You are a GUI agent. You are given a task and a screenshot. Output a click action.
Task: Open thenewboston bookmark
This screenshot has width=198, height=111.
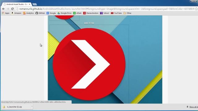click(91, 13)
